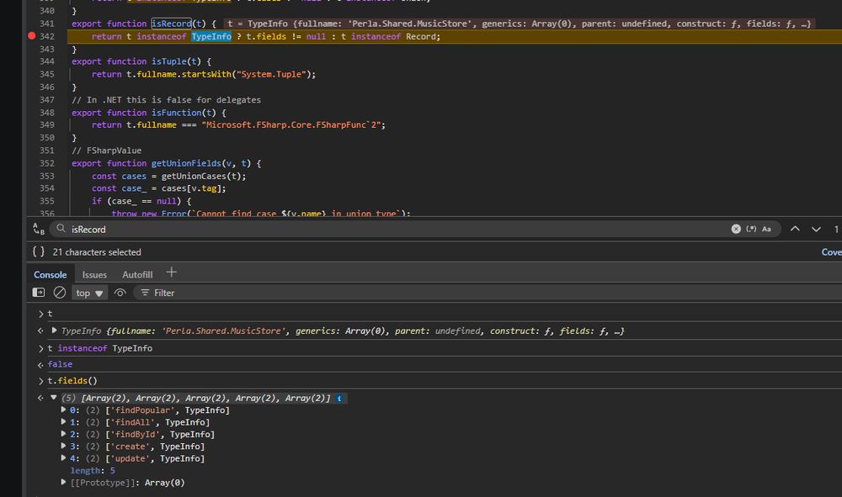Screen dimensions: 842x497
Task: Clear console with the circle-slash icon
Action: pyautogui.click(x=60, y=292)
